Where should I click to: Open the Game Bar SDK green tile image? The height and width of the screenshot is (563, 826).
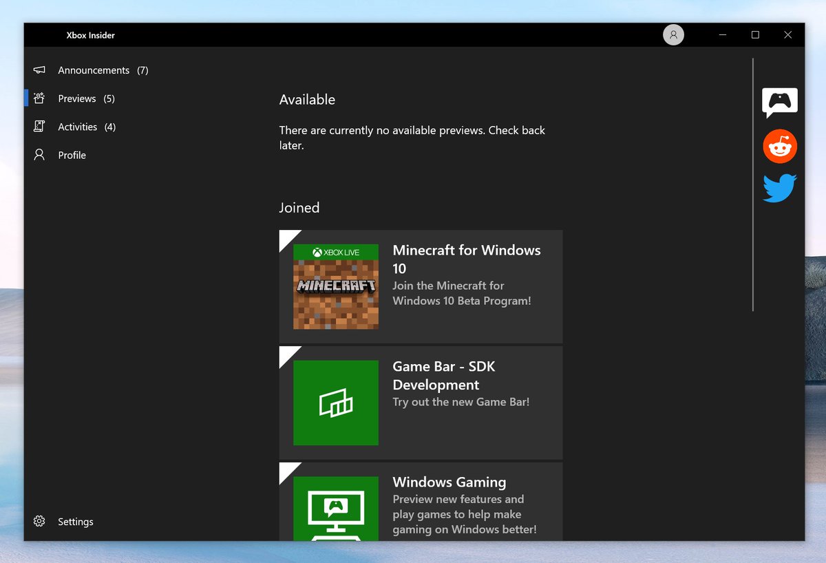tap(336, 403)
